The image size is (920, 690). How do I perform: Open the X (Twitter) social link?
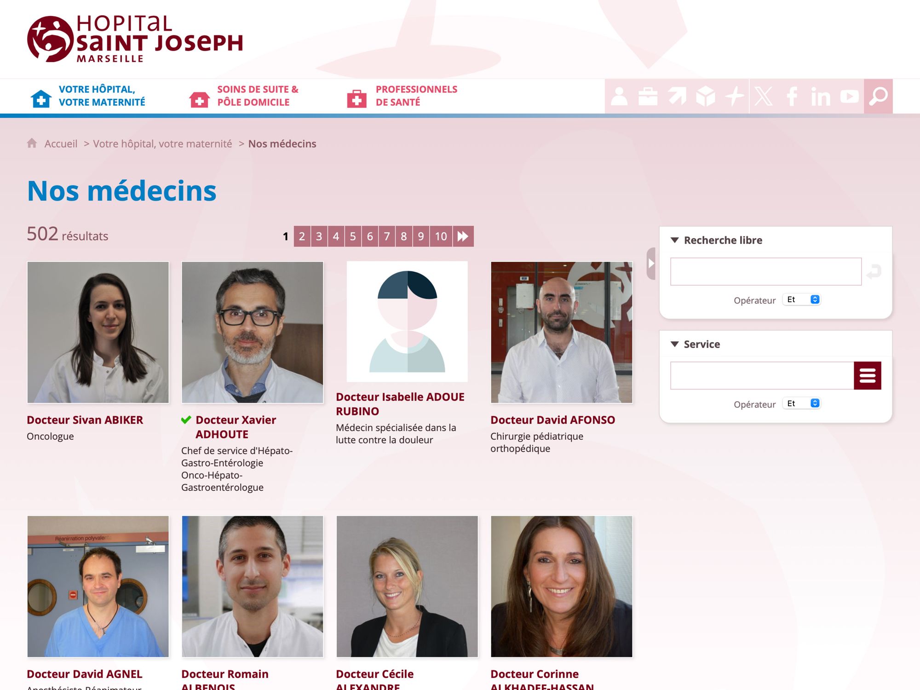coord(764,97)
